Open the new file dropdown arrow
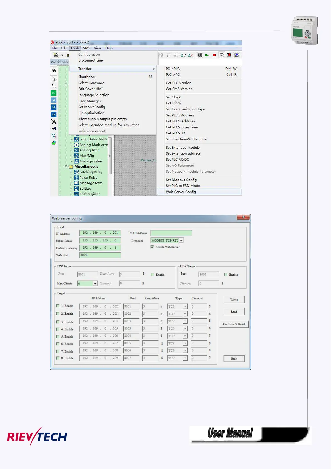This screenshot has width=331, height=469. 62,55
